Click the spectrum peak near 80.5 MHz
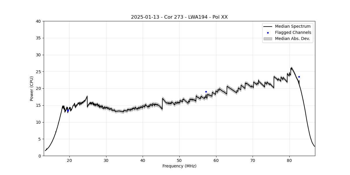The width and height of the screenshot is (350, 175). click(291, 68)
